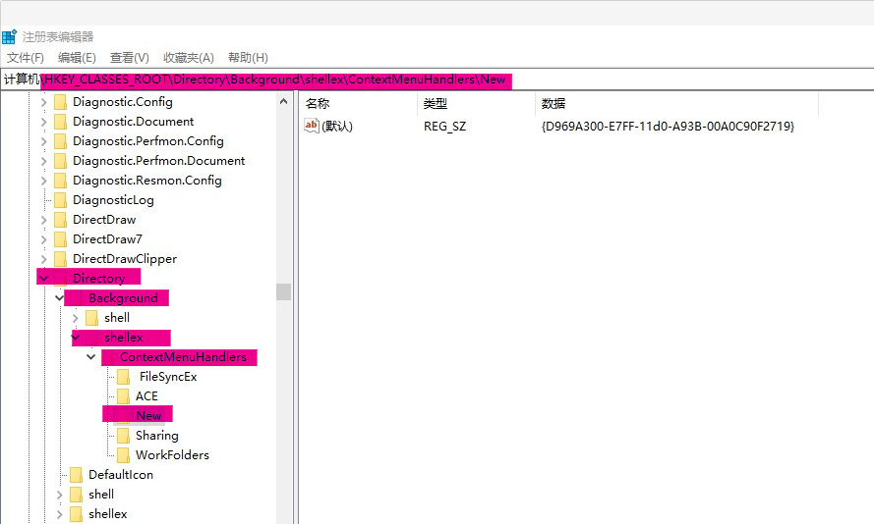Expand the Diagnostic.Document tree node
This screenshot has width=874, height=524.
click(x=43, y=122)
